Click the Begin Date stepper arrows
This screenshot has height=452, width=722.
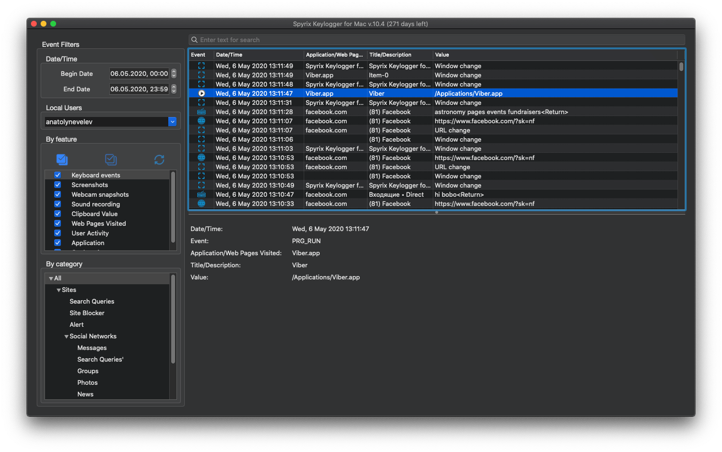174,73
